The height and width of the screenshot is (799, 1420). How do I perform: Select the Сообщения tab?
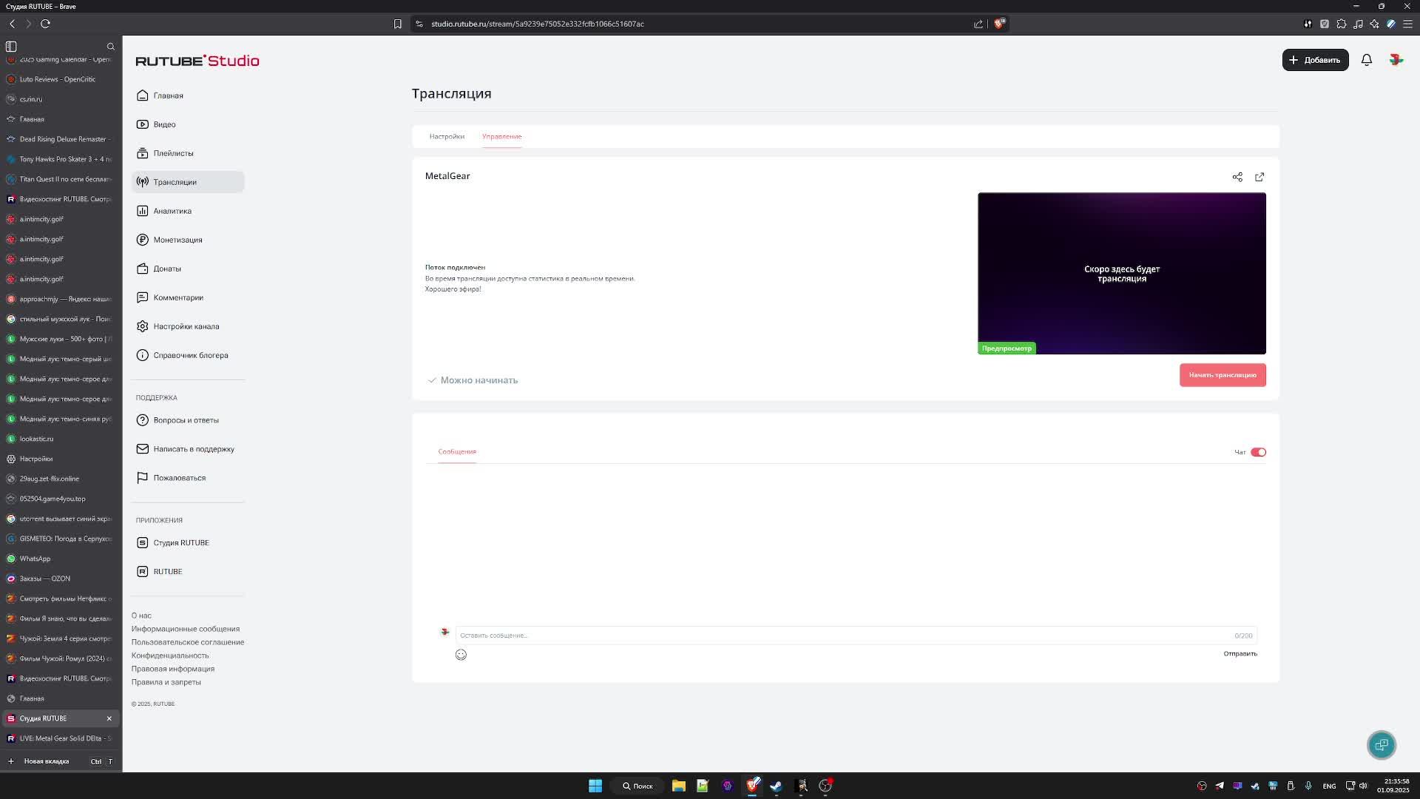(x=457, y=451)
